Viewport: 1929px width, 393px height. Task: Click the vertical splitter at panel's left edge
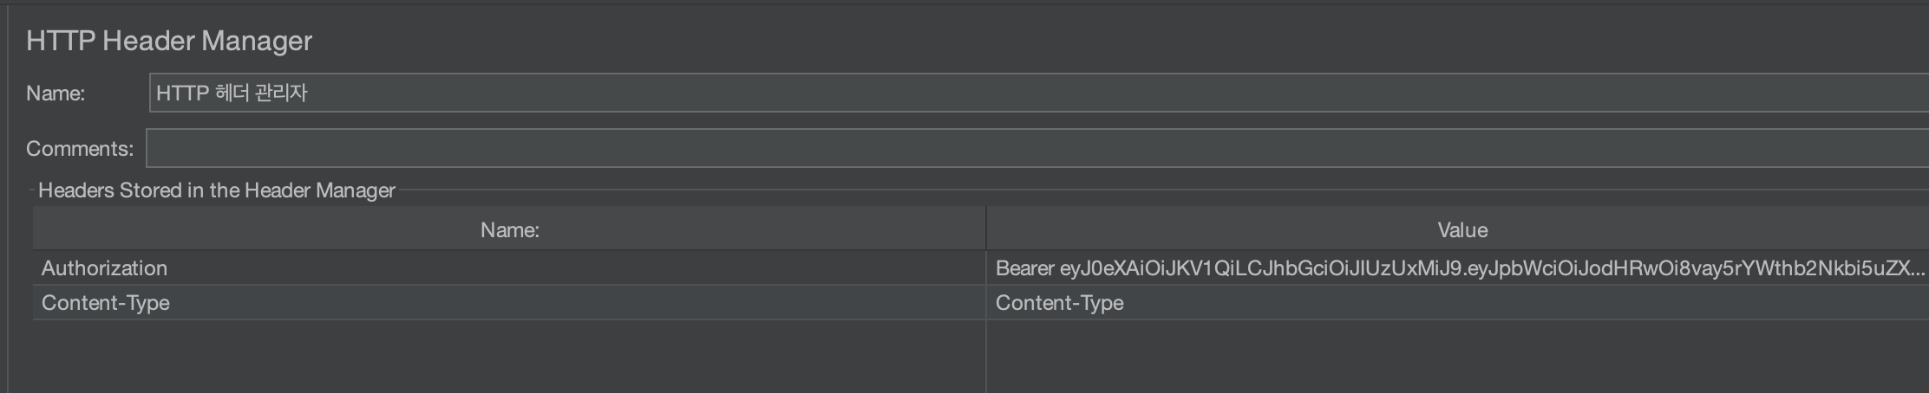pyautogui.click(x=8, y=196)
